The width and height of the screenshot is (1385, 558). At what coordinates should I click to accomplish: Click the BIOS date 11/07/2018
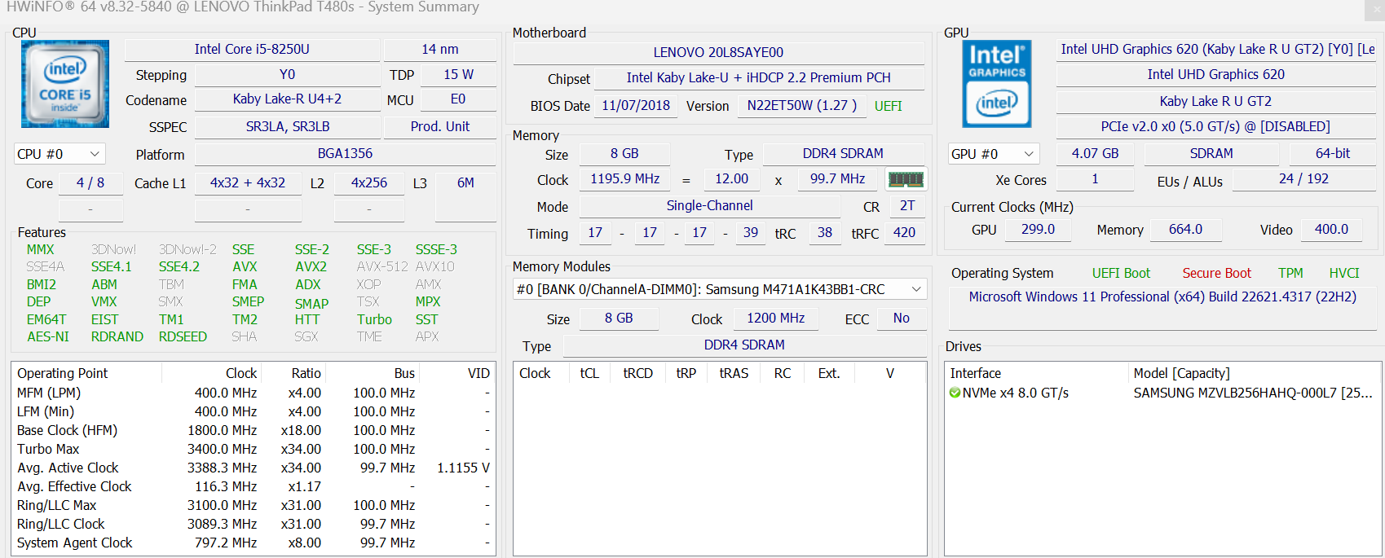click(636, 105)
